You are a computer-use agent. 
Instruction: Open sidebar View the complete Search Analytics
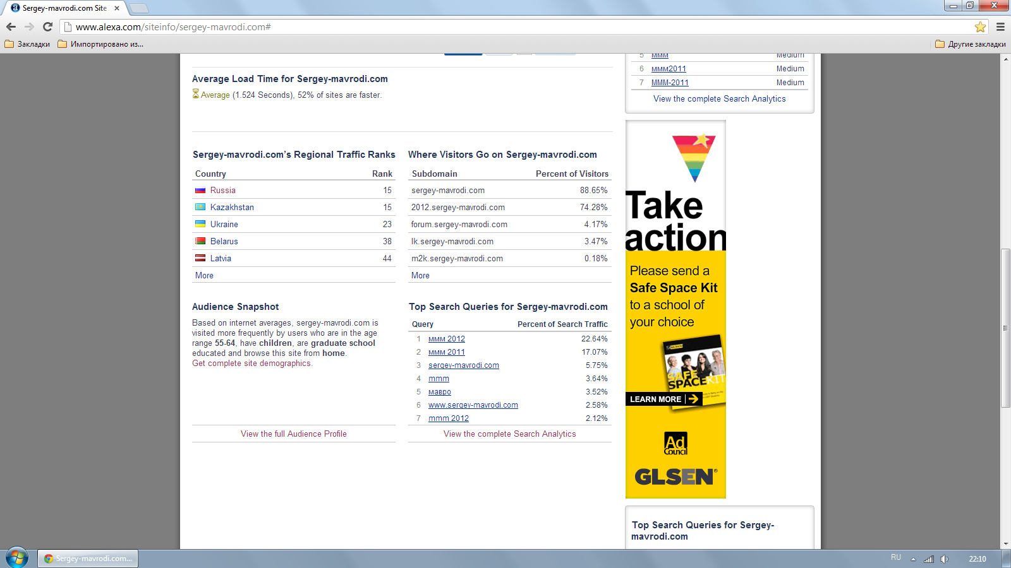[x=720, y=98]
